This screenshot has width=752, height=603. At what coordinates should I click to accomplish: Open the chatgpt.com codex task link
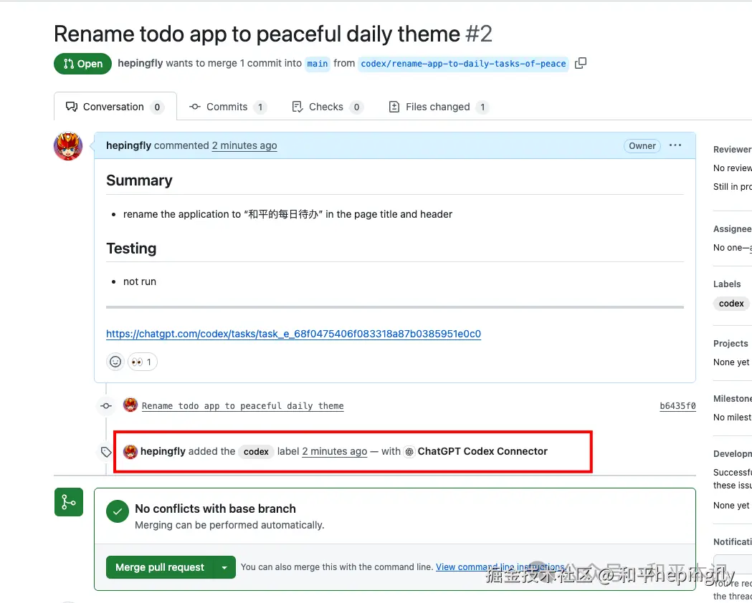point(293,334)
